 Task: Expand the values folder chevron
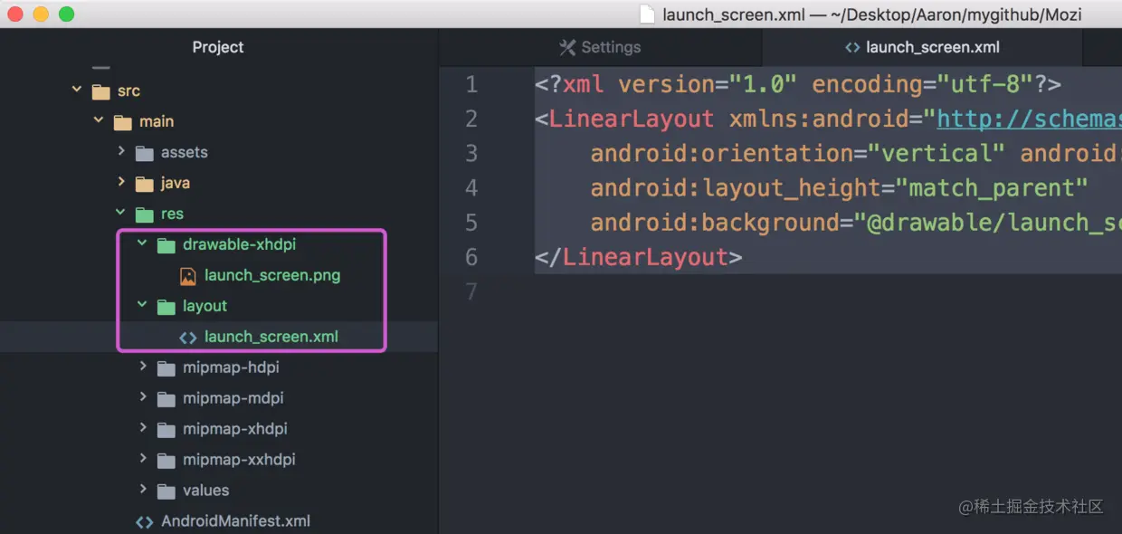143,490
